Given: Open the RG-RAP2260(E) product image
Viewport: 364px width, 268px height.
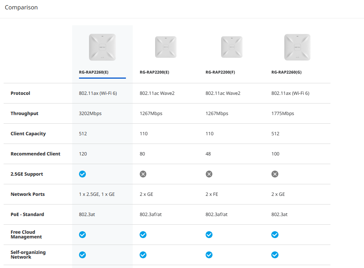Looking at the screenshot, I should (102, 47).
